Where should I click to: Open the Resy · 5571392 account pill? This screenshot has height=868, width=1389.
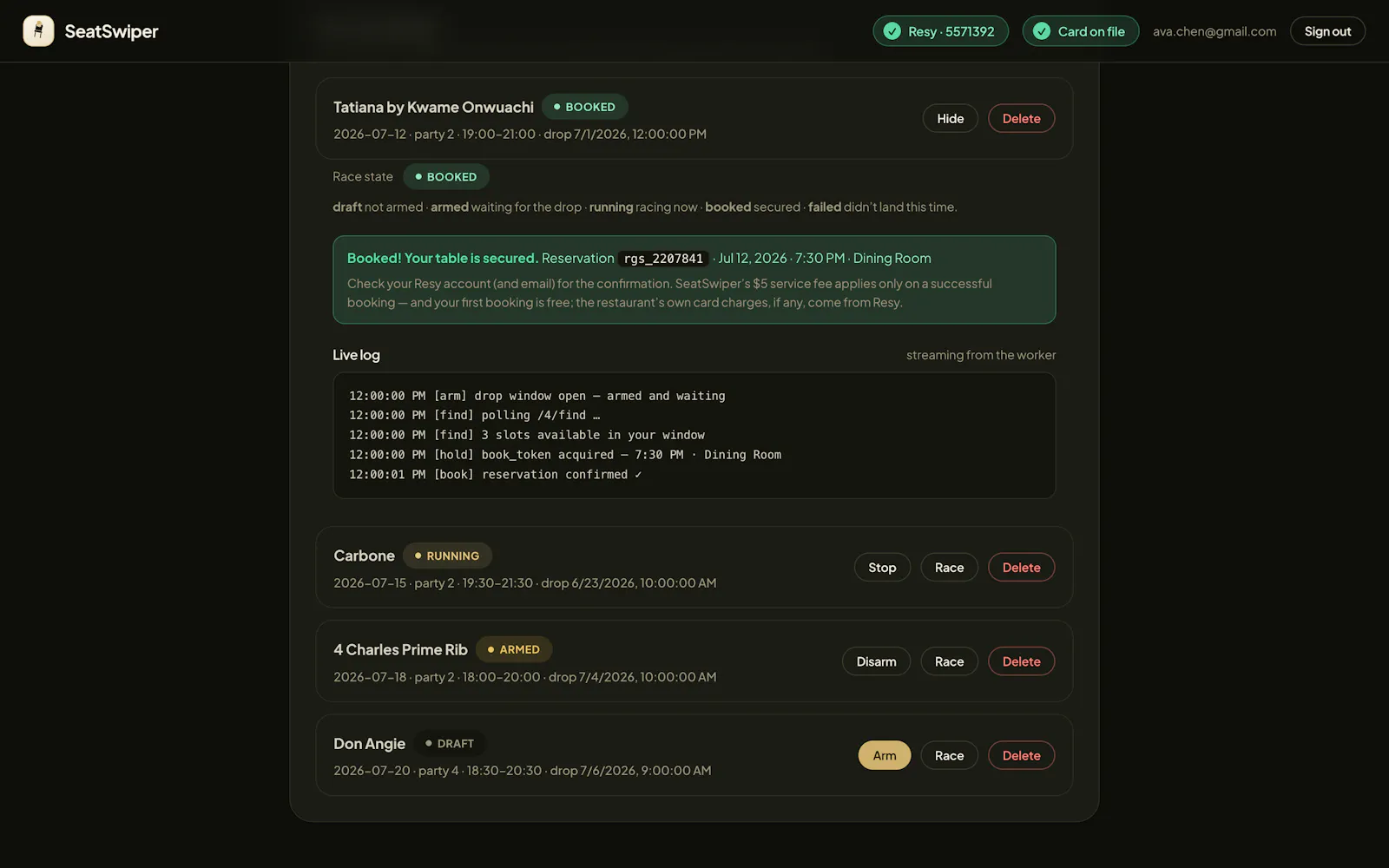(940, 31)
